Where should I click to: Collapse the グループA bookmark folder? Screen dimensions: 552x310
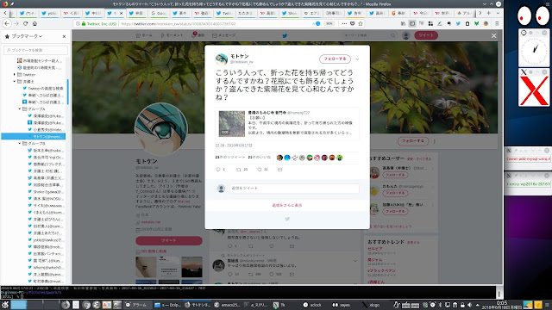click(x=20, y=109)
